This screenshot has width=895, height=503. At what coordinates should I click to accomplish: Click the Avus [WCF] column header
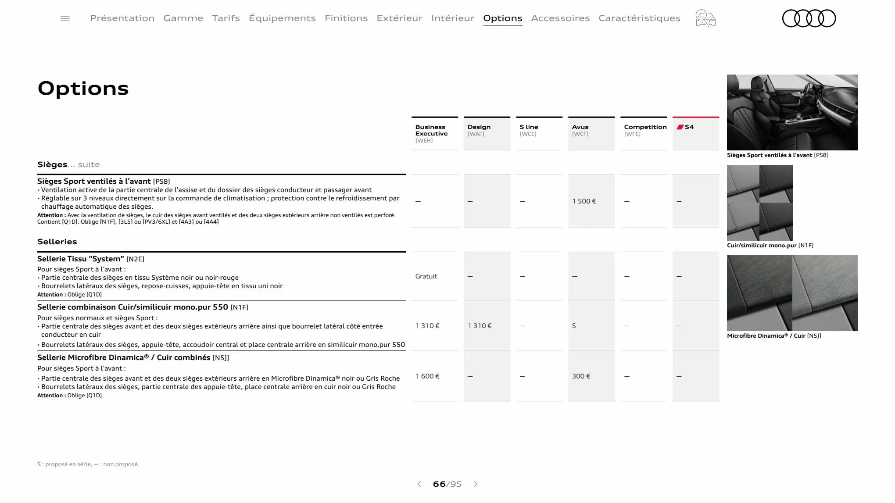click(x=591, y=133)
